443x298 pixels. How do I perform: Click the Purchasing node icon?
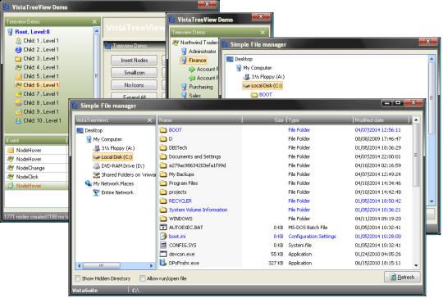(x=184, y=87)
